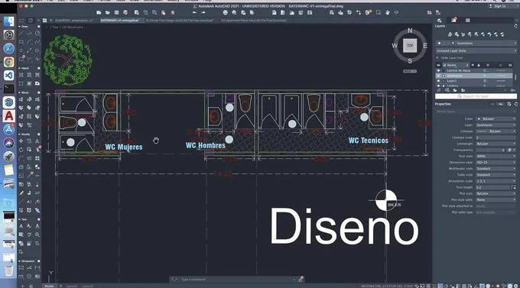Toggle the Text palette pin dot

click(38, 219)
